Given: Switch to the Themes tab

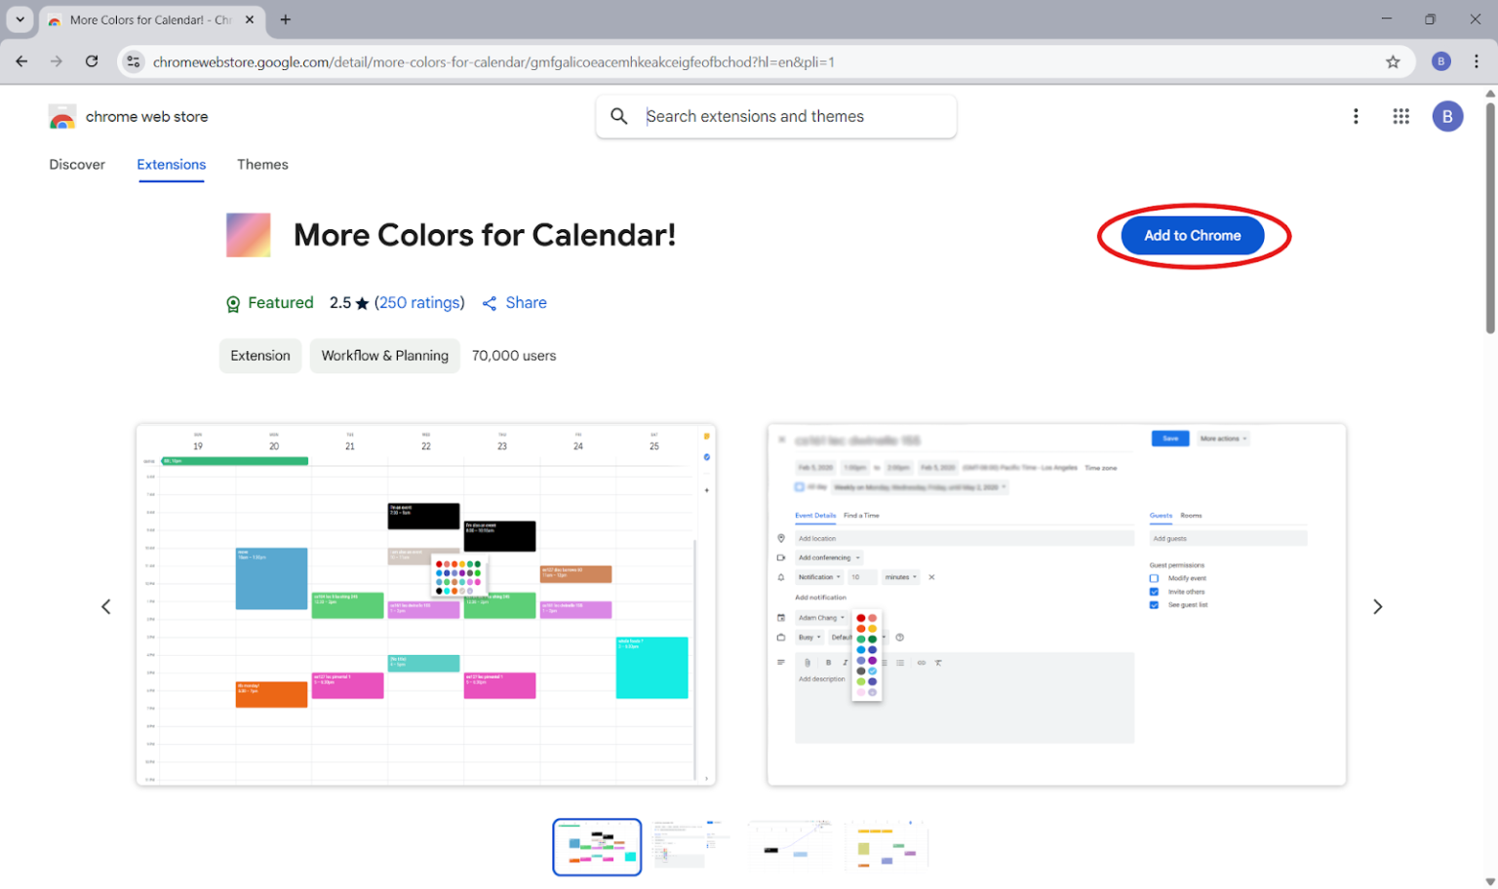Looking at the screenshot, I should (262, 165).
